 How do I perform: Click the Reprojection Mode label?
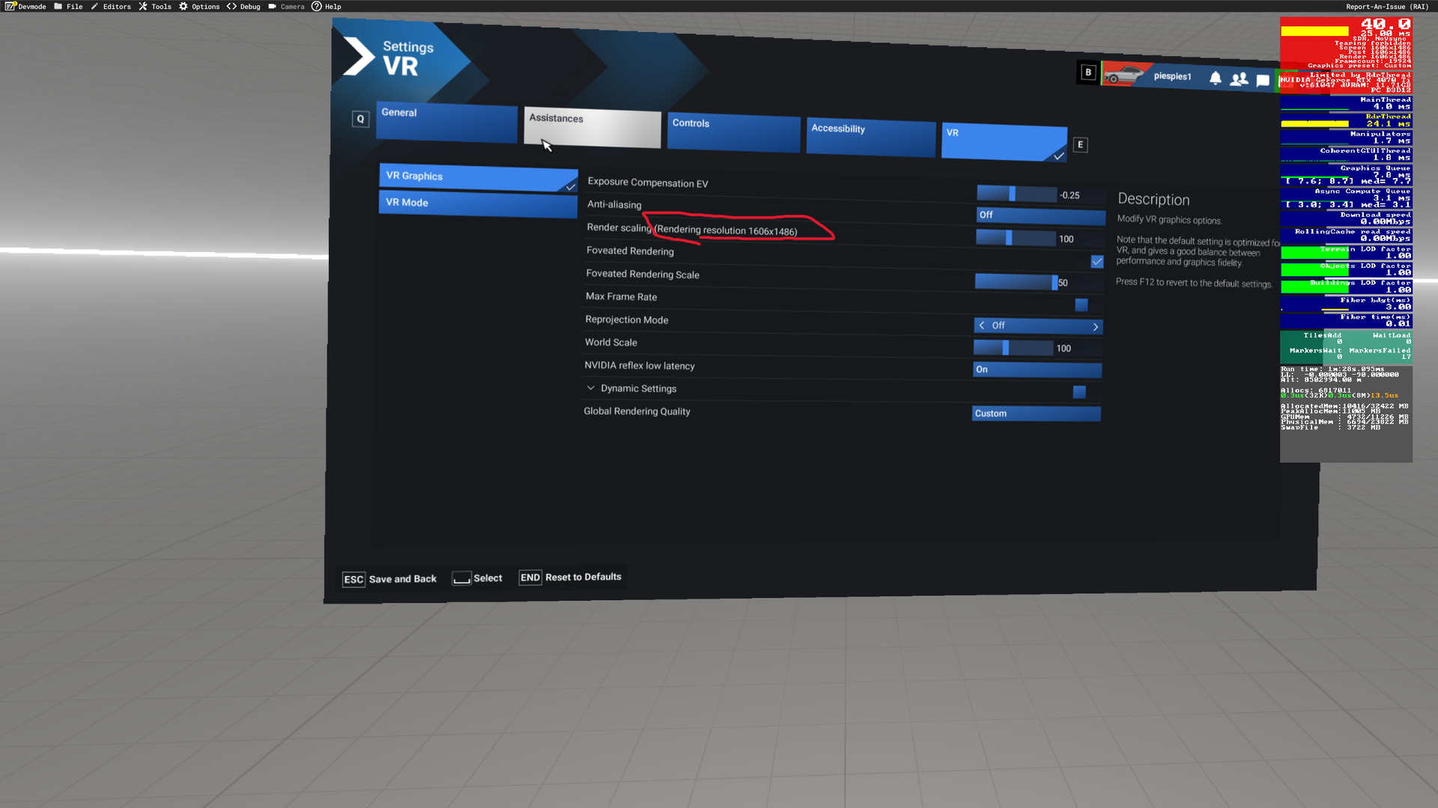coord(627,319)
